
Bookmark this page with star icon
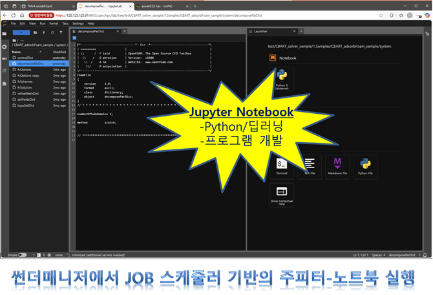click(381, 16)
